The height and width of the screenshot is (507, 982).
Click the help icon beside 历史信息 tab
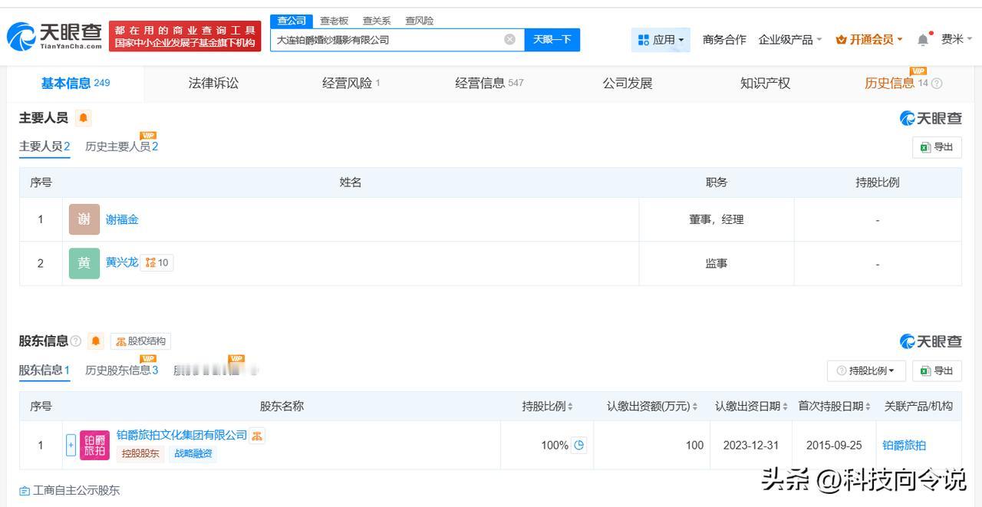(937, 84)
